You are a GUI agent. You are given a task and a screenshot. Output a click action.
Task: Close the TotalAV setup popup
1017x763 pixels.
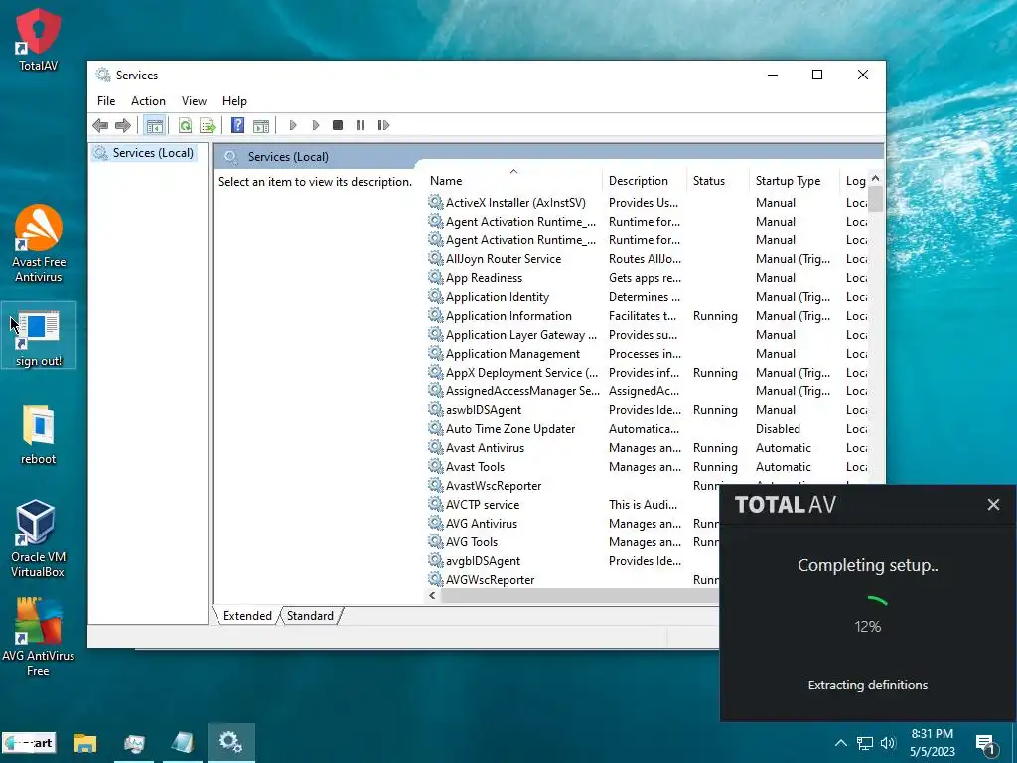pos(993,504)
